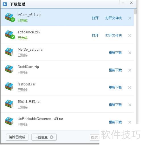
Task: Click the search input field at bottom
Action: coord(95,137)
